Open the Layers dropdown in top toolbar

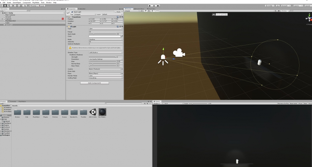[x=298, y=6]
